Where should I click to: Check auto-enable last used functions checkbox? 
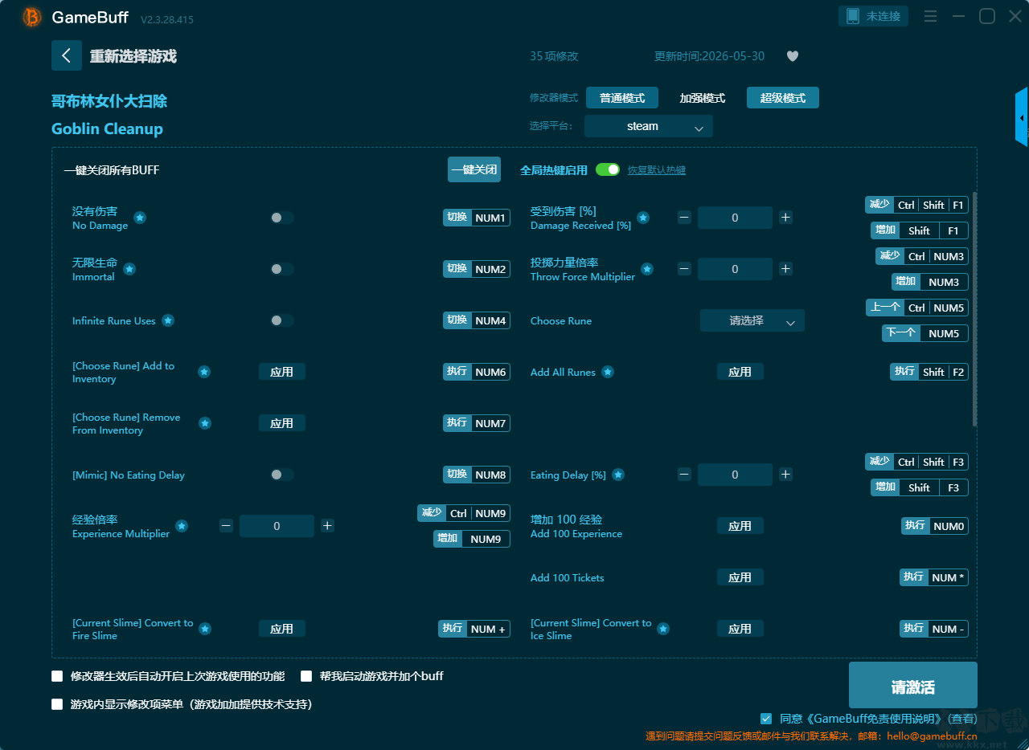[x=57, y=676]
